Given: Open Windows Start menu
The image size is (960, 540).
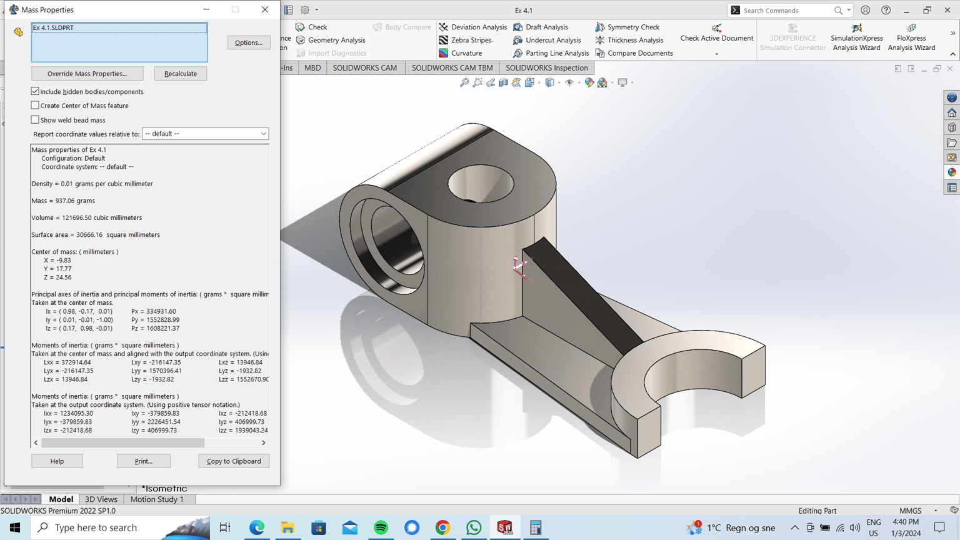Looking at the screenshot, I should coord(15,527).
